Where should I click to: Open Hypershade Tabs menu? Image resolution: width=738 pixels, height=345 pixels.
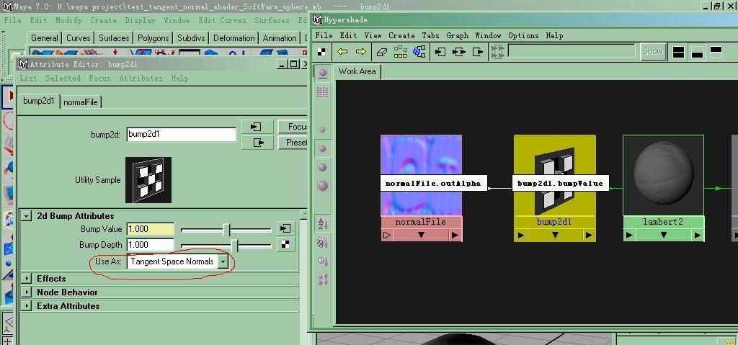click(430, 36)
